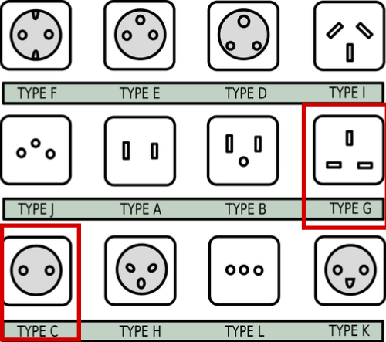Select the TYPE G label text
Image resolution: width=386 pixels, height=342 pixels.
pyautogui.click(x=350, y=208)
